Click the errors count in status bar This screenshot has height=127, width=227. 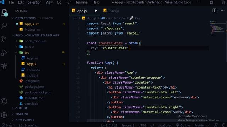tap(5, 125)
